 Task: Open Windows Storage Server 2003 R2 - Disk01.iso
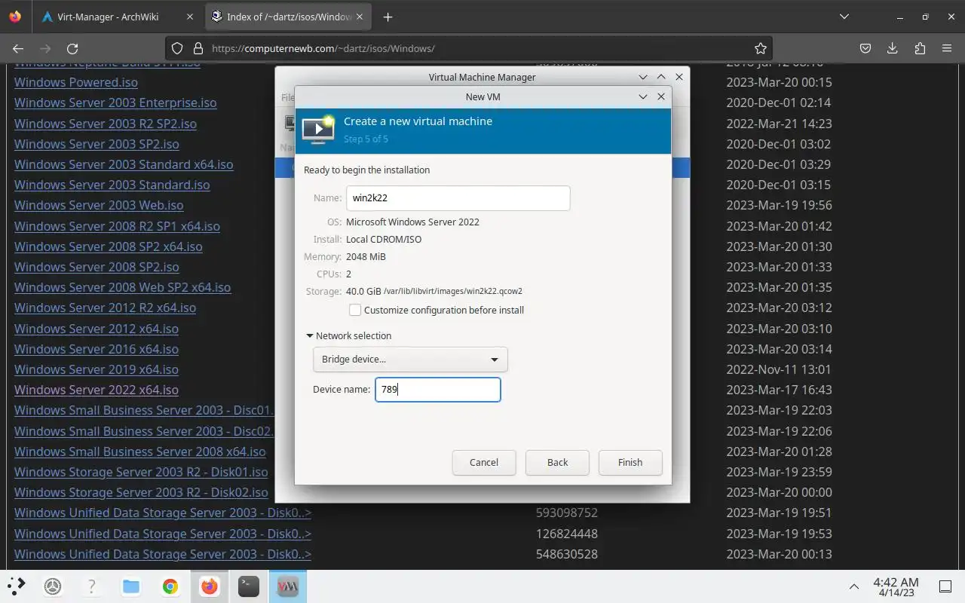tap(141, 472)
